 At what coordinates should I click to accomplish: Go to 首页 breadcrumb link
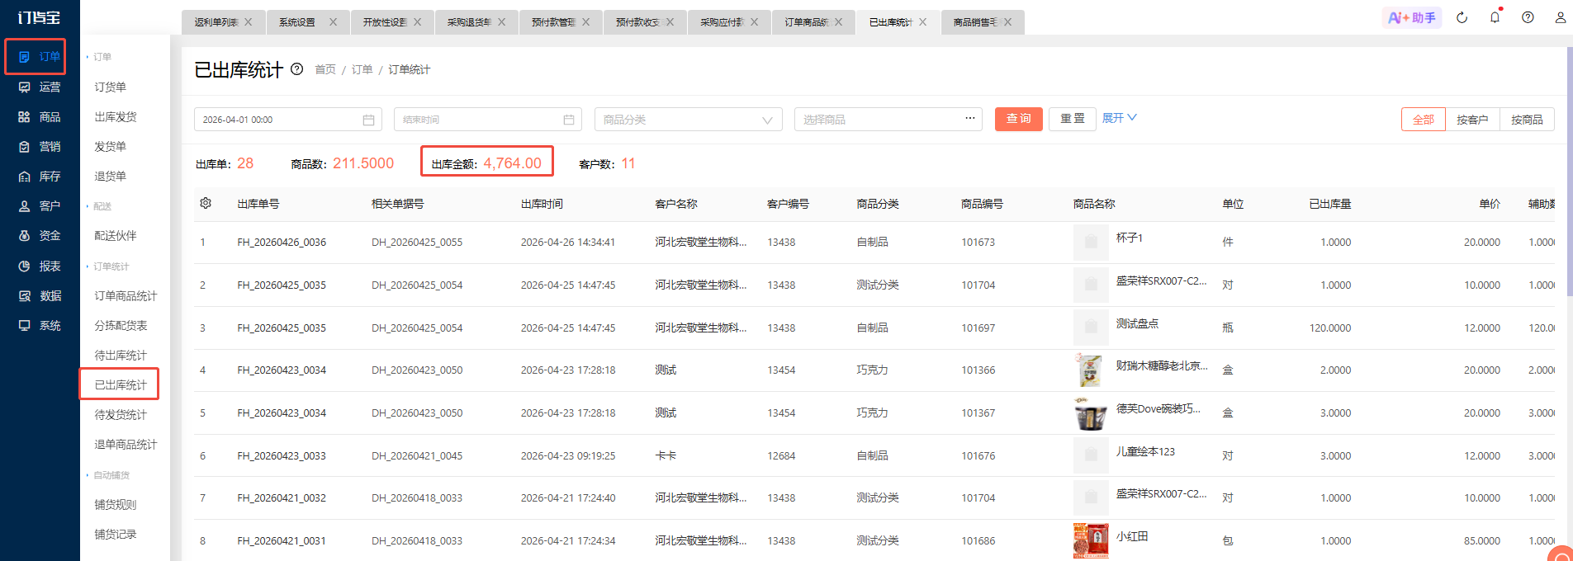pyautogui.click(x=325, y=69)
